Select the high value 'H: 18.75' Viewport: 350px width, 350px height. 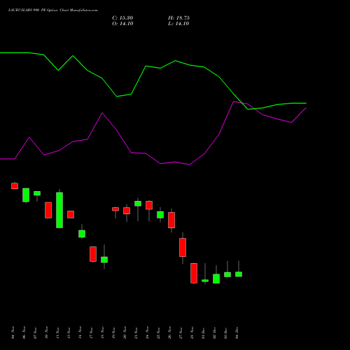tap(178, 18)
